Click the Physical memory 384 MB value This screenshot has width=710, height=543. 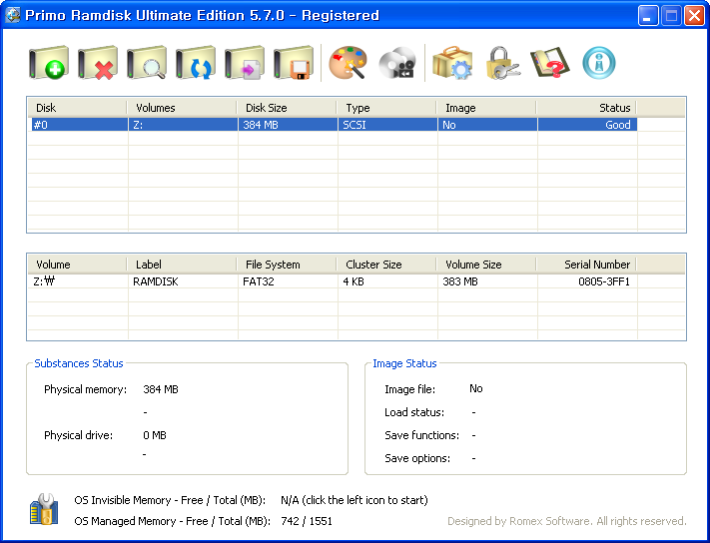point(161,389)
